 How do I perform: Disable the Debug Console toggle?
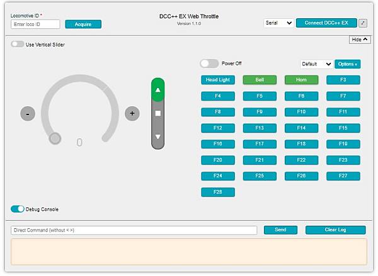17,209
